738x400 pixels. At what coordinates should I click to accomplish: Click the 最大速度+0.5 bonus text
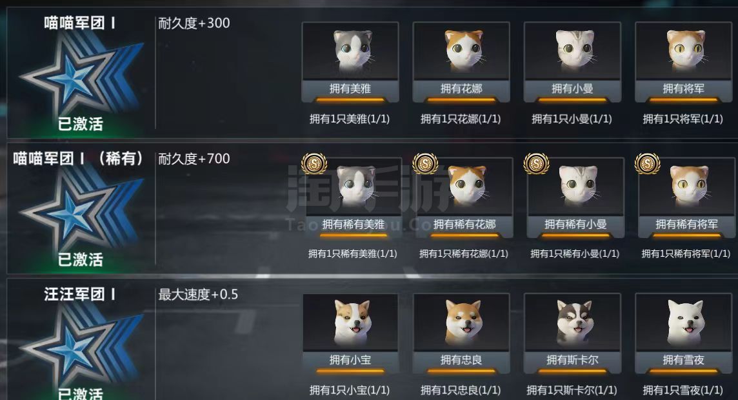point(198,295)
